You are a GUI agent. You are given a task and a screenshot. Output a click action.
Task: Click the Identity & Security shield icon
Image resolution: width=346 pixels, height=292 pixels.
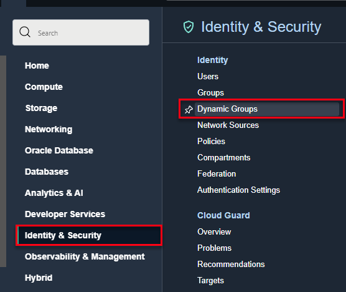pyautogui.click(x=189, y=27)
